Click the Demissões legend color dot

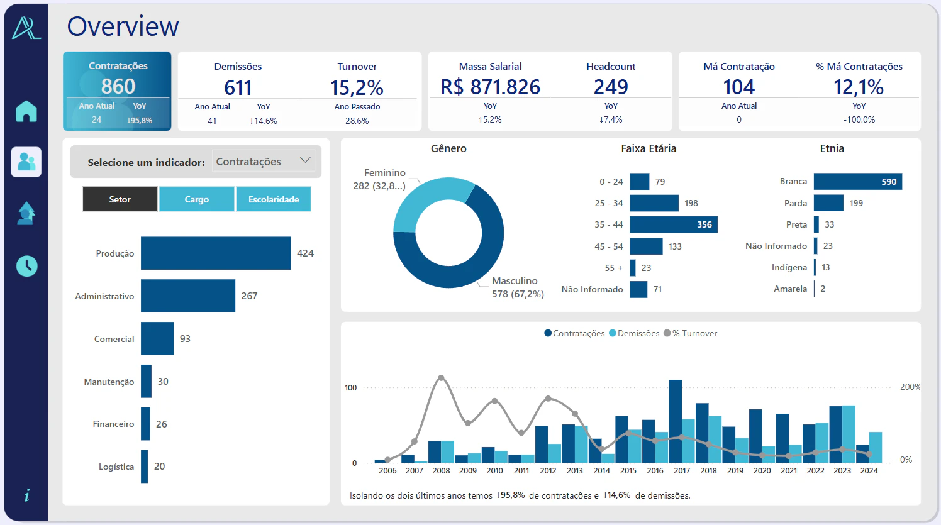613,333
